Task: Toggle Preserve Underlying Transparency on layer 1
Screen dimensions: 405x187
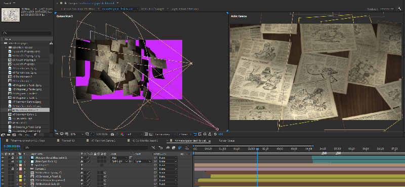Action: point(131,157)
